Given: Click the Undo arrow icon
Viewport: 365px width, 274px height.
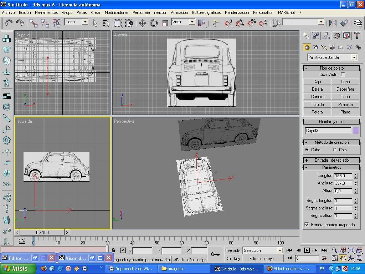Looking at the screenshot, I should point(9,23).
